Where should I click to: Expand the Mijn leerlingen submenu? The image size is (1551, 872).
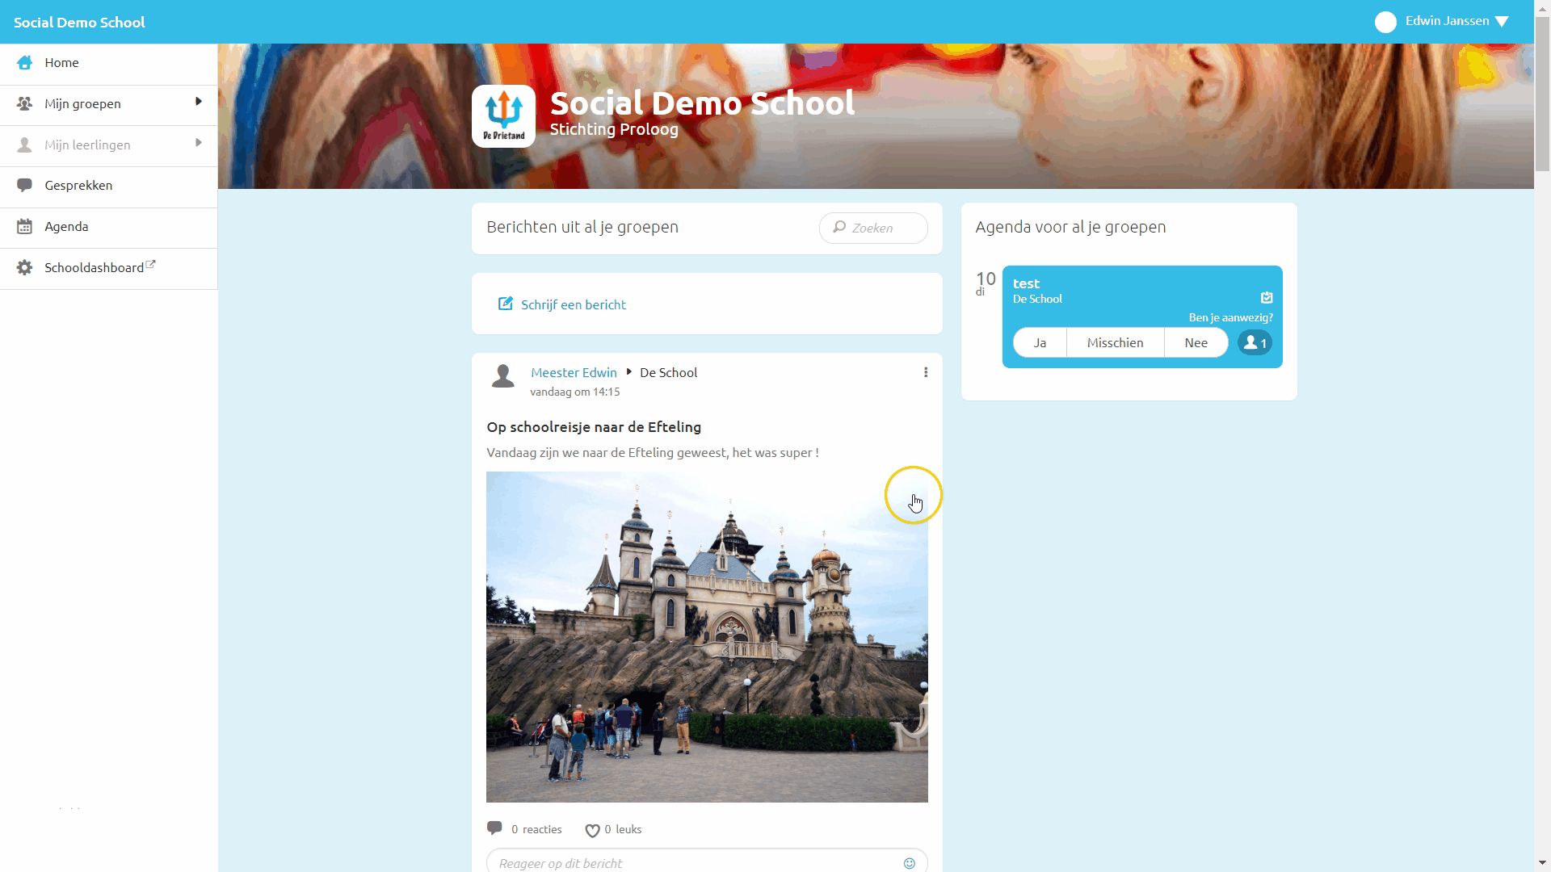point(198,143)
